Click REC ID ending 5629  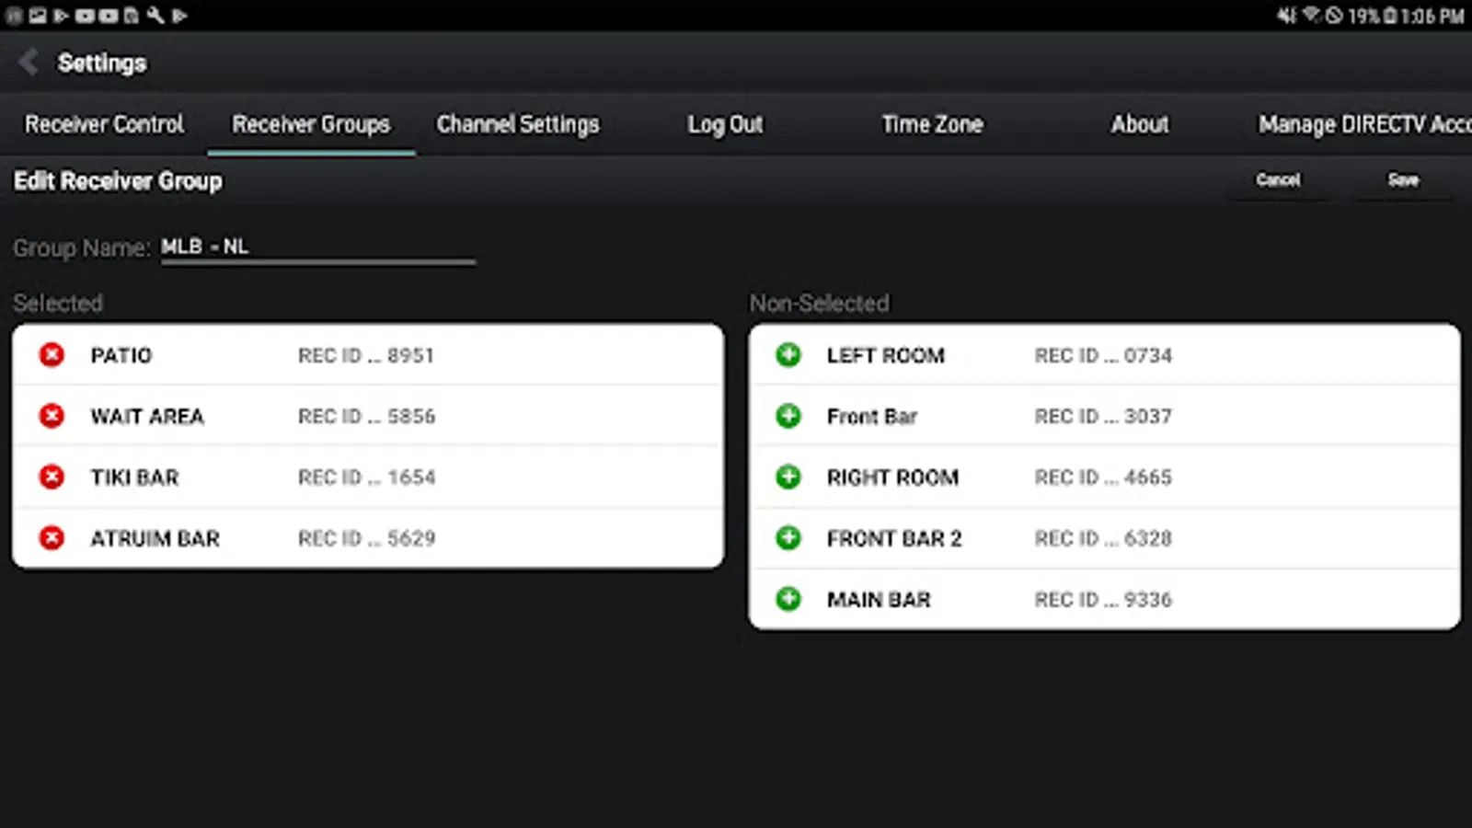coord(366,538)
